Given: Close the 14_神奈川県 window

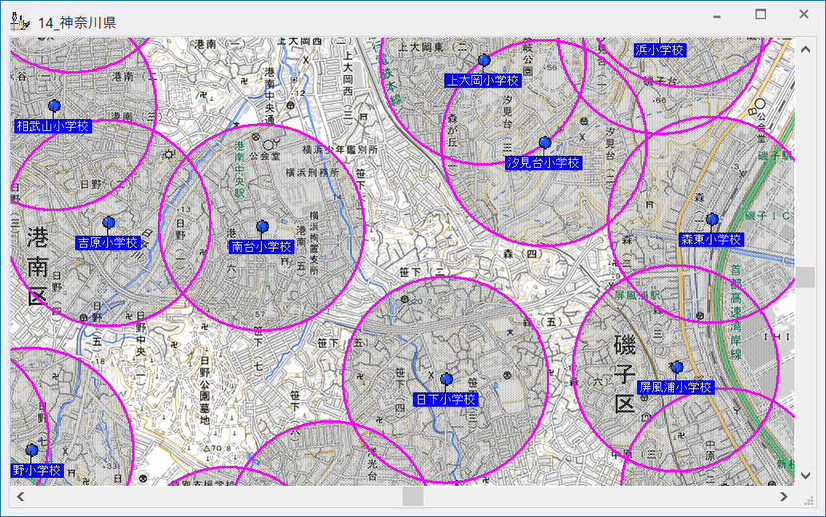Looking at the screenshot, I should pos(804,14).
